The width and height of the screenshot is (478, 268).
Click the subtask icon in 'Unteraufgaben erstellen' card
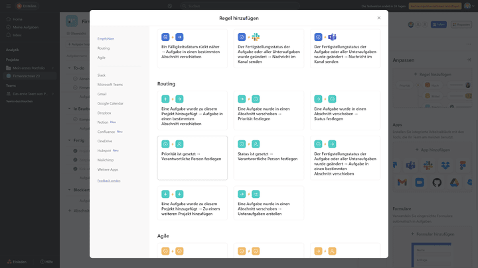256,193
